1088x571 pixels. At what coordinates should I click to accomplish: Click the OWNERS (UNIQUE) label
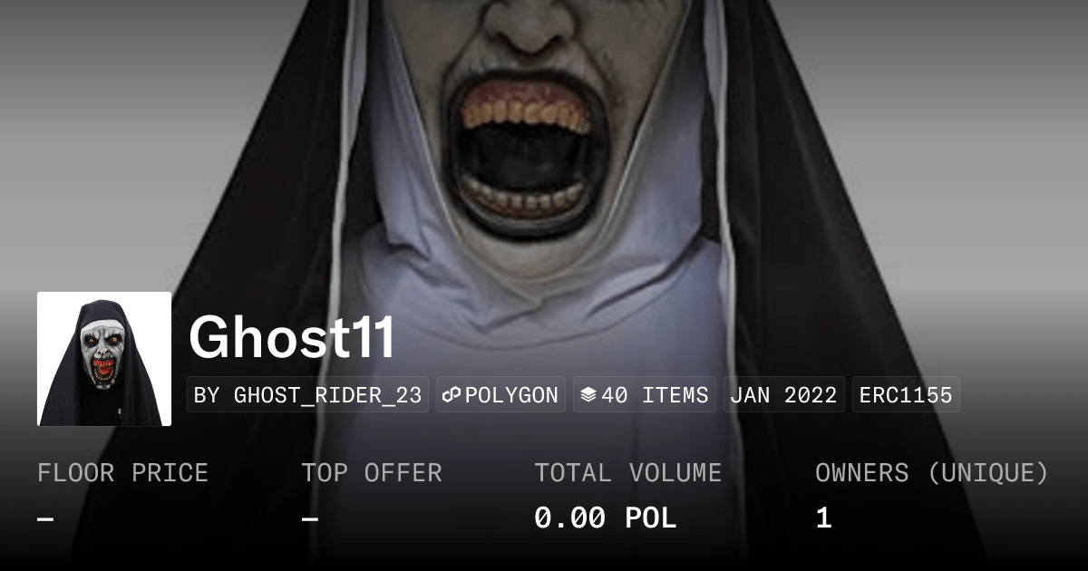pos(932,473)
